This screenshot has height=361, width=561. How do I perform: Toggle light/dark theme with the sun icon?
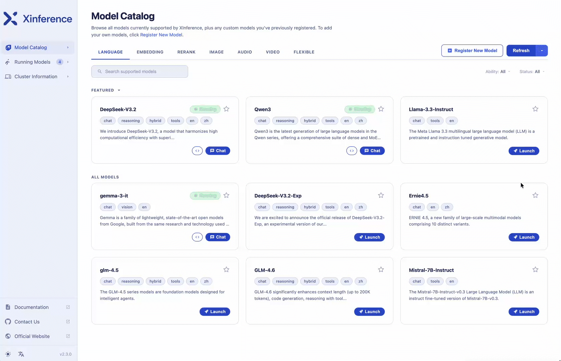pos(8,354)
